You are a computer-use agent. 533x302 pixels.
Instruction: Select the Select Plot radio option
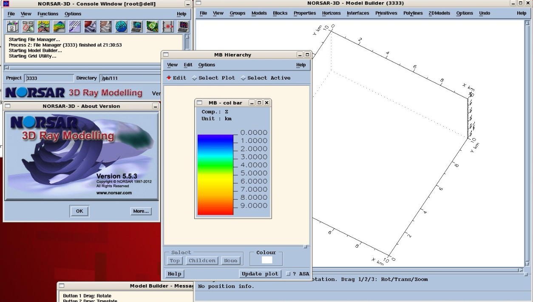coord(213,78)
